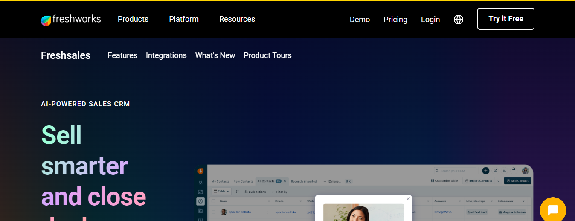Image resolution: width=575 pixels, height=221 pixels.
Task: Open the user avatar in CRM header
Action: [526, 171]
